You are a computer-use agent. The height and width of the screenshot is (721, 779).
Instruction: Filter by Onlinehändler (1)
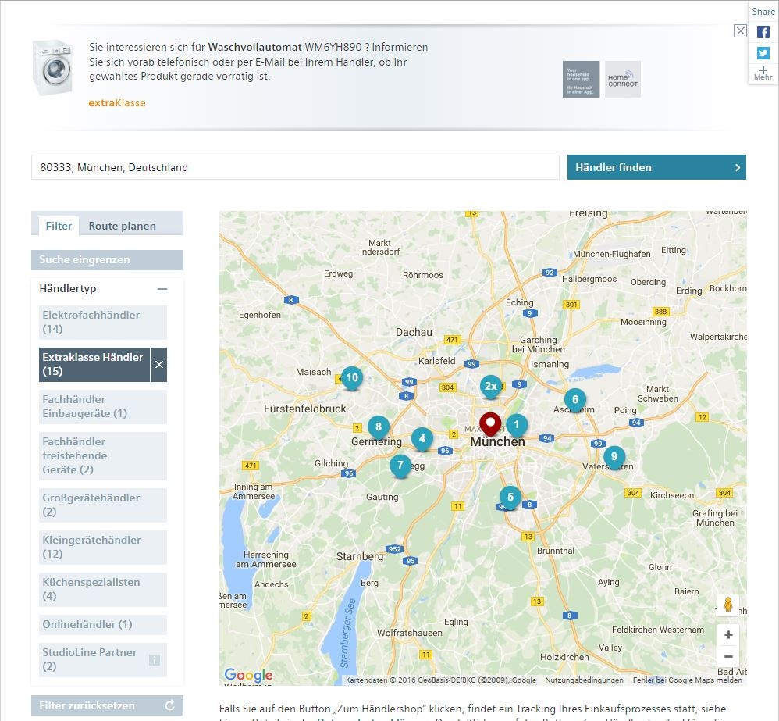pos(103,625)
